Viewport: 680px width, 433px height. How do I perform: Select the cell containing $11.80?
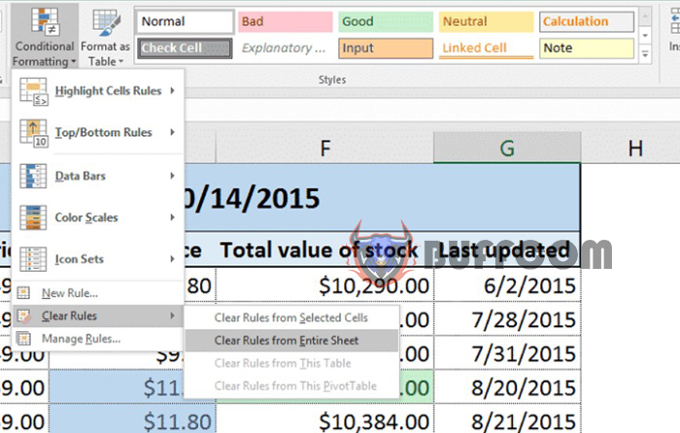pyautogui.click(x=132, y=421)
